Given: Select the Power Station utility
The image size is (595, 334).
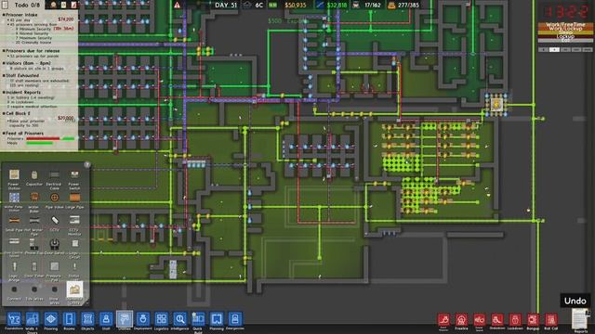Looking at the screenshot, I should 14,174.
